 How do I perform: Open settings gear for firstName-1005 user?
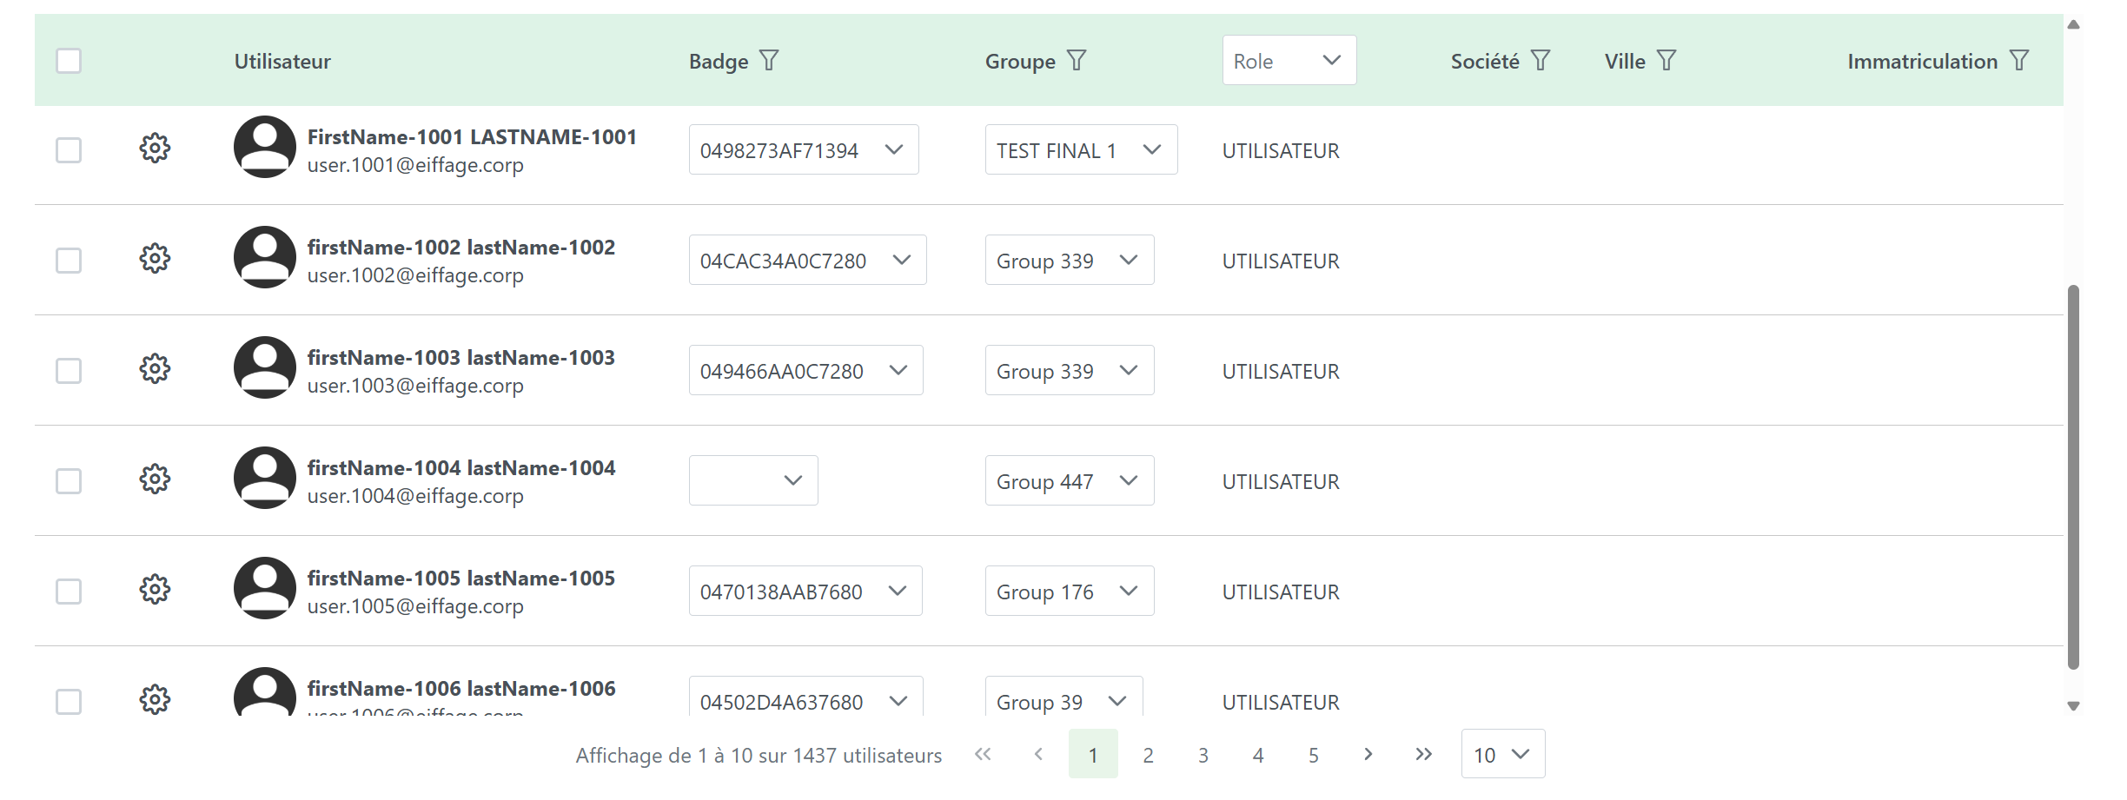[x=155, y=590]
